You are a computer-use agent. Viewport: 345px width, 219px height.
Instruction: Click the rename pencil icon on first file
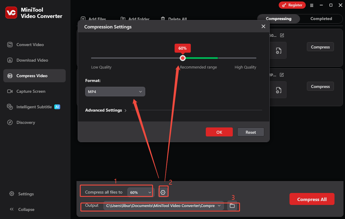[282, 35]
